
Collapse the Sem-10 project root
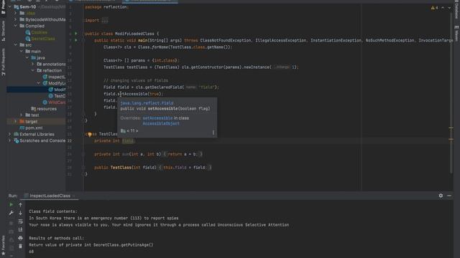[9, 6]
